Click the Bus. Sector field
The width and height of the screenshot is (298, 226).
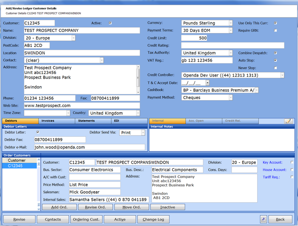(95, 169)
